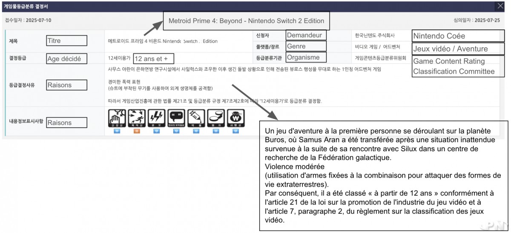This screenshot has height=233, width=511.
Task: Click the blue 무 badge under fear icon
Action: (157, 131)
